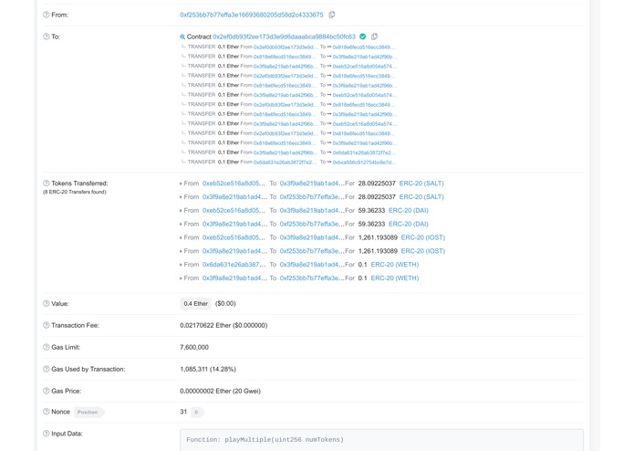
Task: Select the gas used value 1,085,311 (14.28%)
Action: click(208, 369)
